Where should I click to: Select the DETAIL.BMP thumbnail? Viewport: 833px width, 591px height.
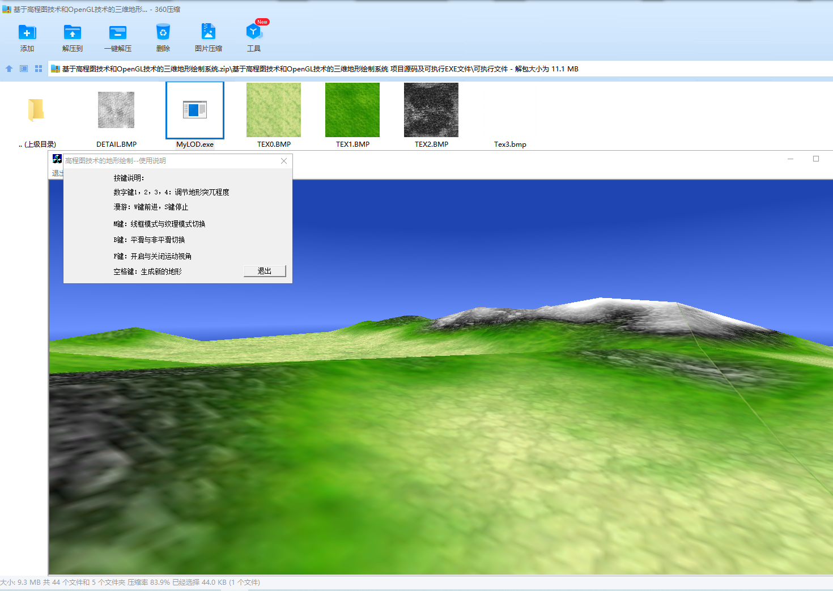click(116, 110)
